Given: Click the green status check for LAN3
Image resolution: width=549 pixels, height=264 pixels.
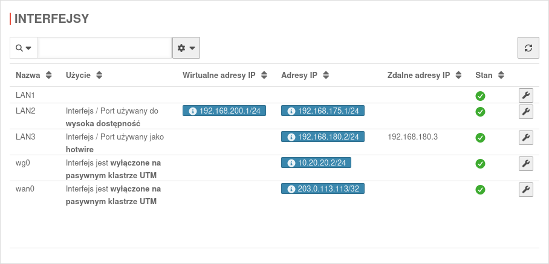Looking at the screenshot, I should coord(480,138).
